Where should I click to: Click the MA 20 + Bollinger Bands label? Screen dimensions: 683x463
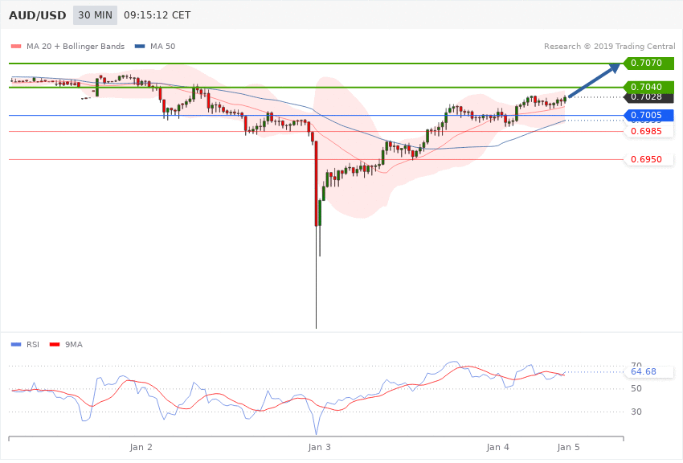pyautogui.click(x=76, y=46)
